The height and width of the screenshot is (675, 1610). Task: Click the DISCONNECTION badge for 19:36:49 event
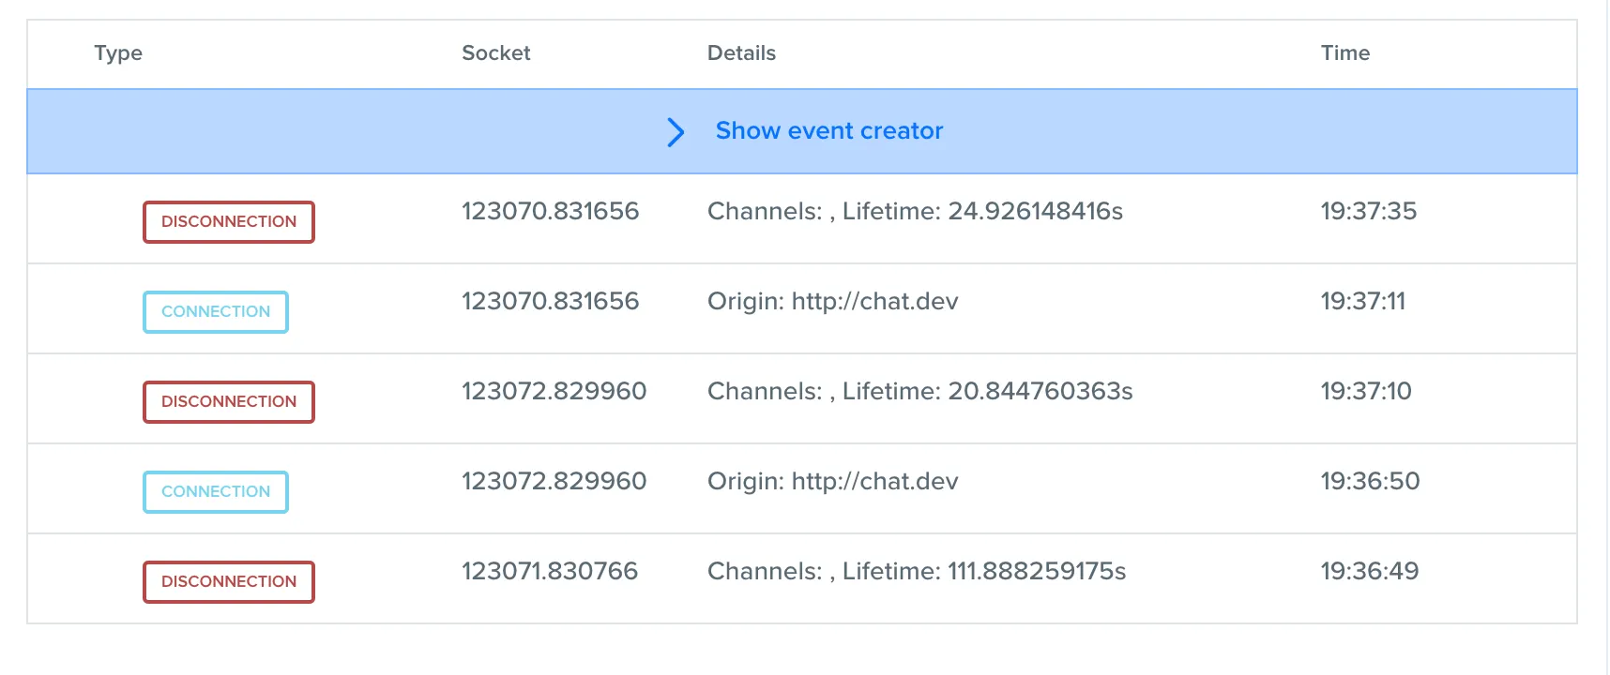229,582
